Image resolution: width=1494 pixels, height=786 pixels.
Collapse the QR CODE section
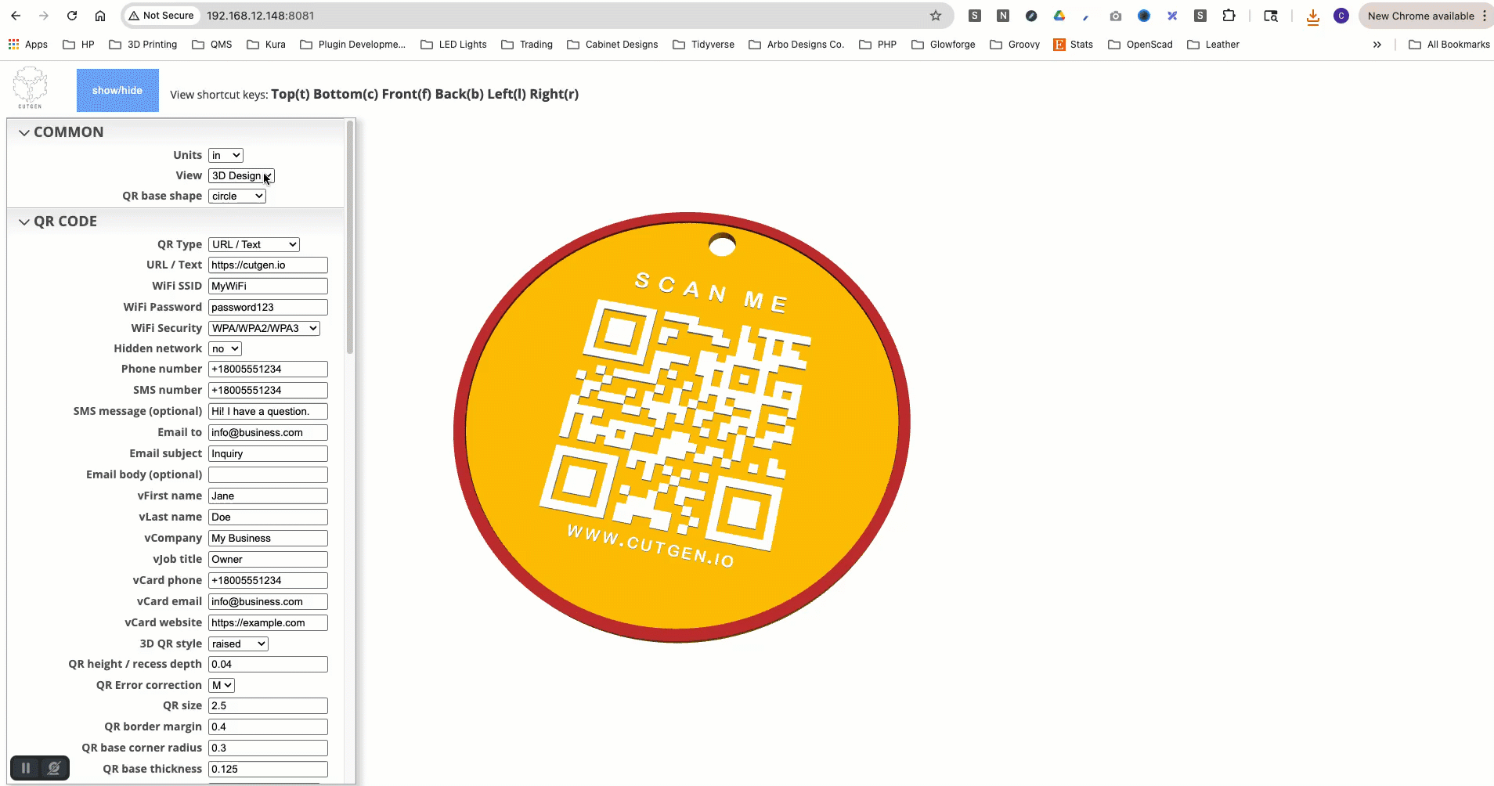(x=24, y=222)
